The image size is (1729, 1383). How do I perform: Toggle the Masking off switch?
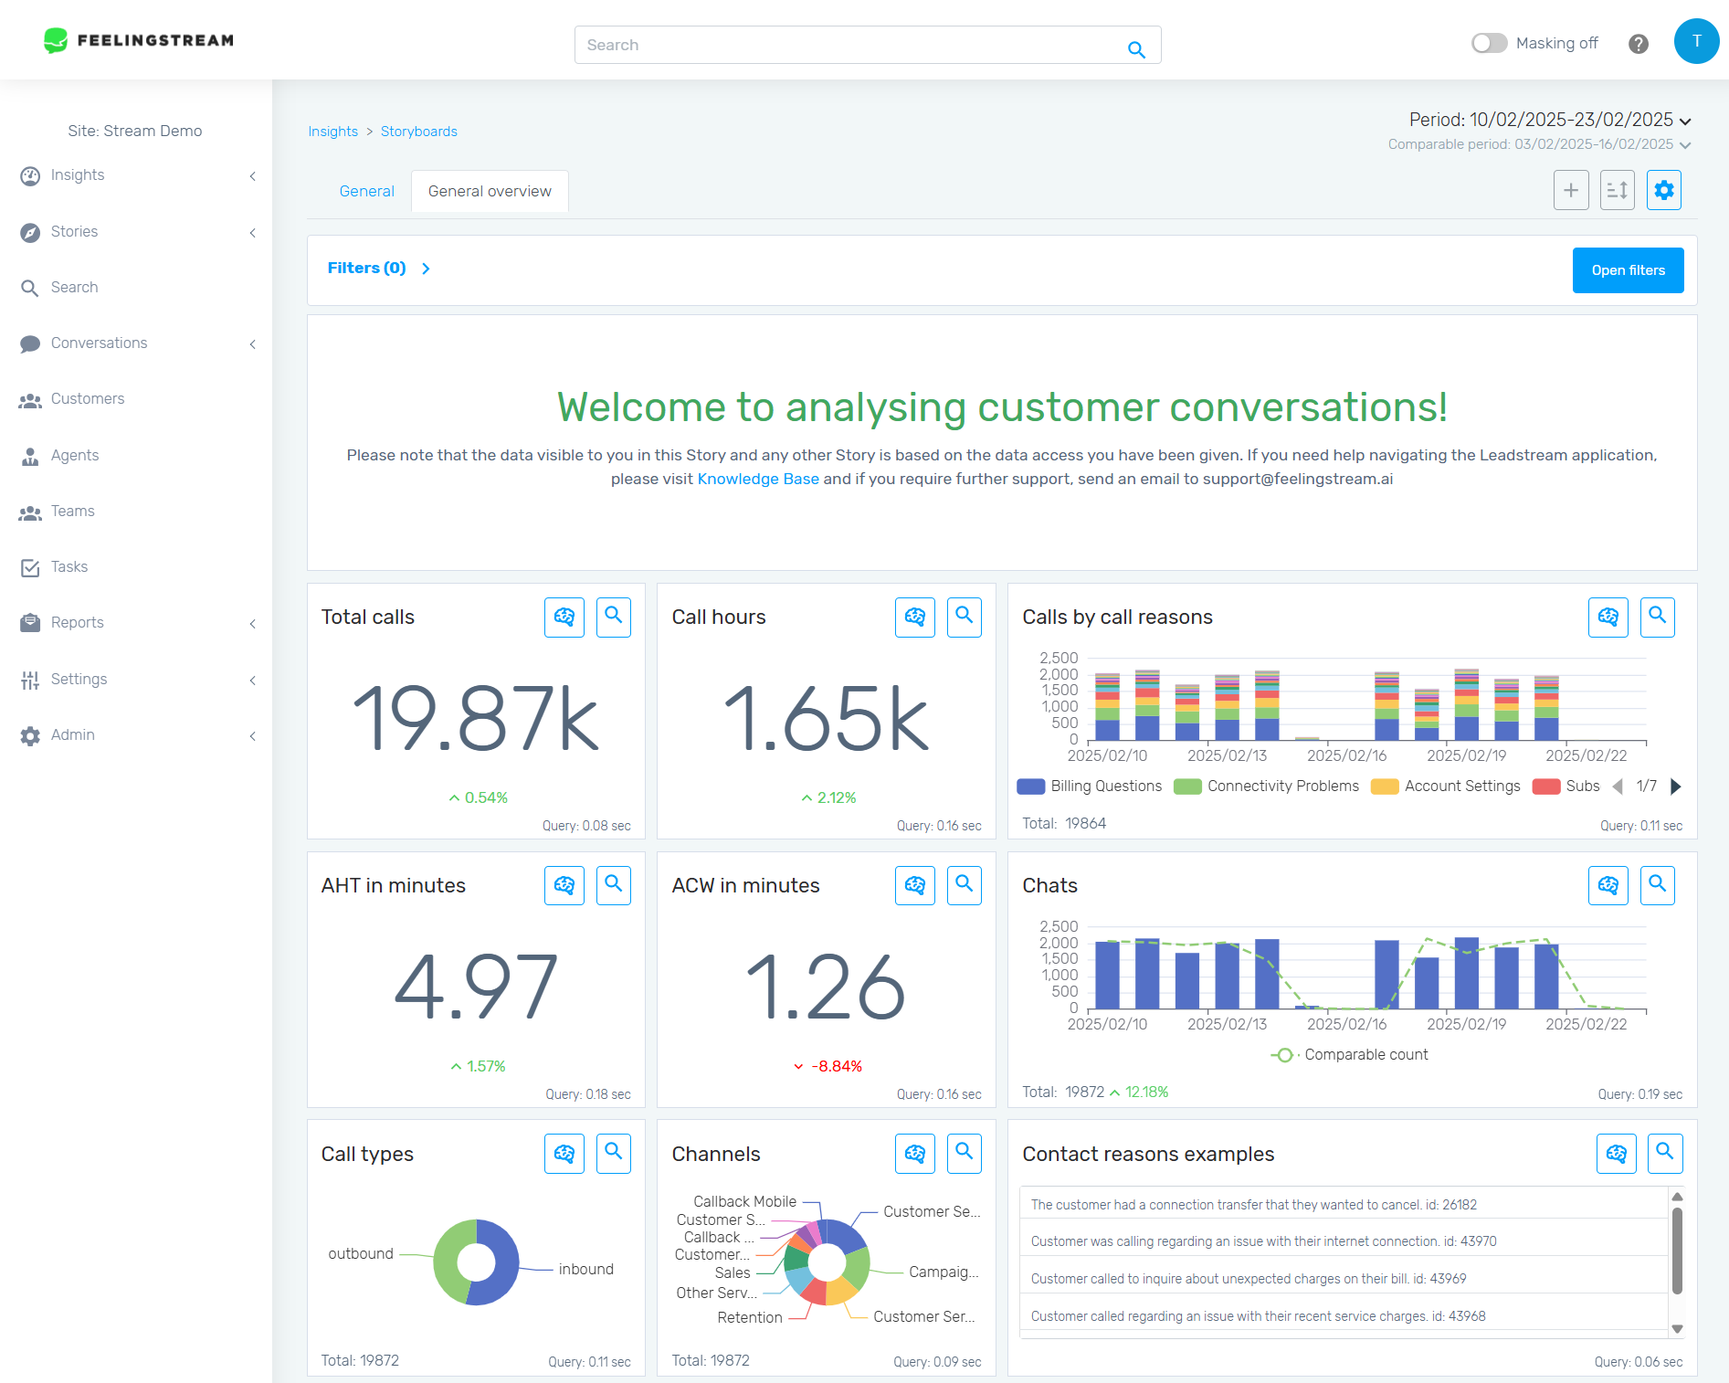pos(1489,43)
